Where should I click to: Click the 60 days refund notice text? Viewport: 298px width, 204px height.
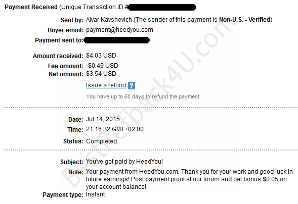pyautogui.click(x=143, y=96)
